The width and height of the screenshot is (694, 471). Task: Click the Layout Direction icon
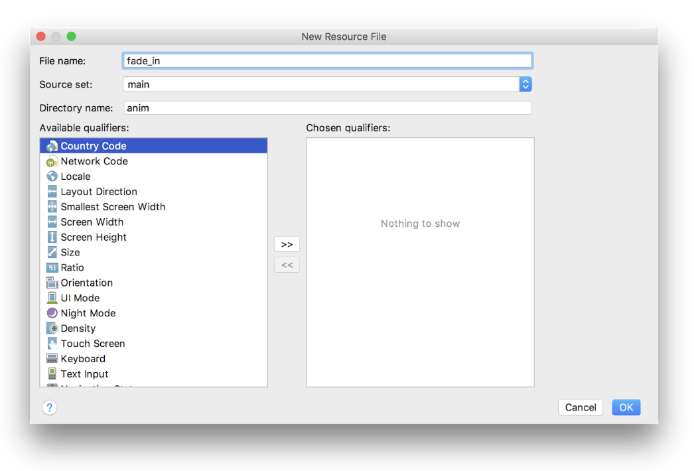(52, 192)
